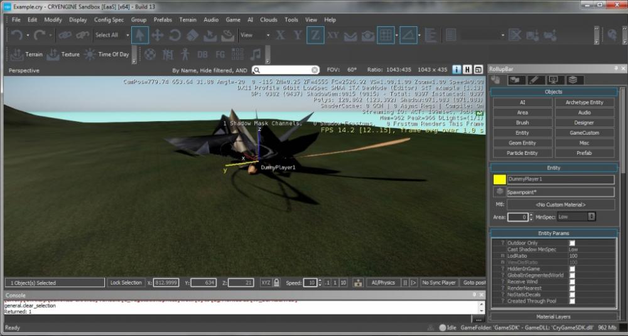Toggle the grid snapping icon
This screenshot has width=628, height=336.
[x=386, y=35]
